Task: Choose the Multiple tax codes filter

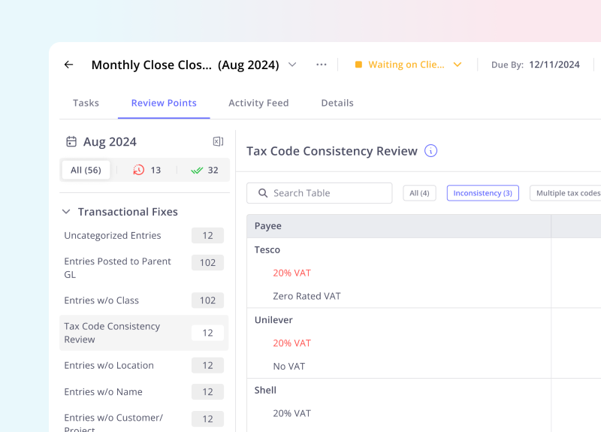Action: [x=566, y=193]
